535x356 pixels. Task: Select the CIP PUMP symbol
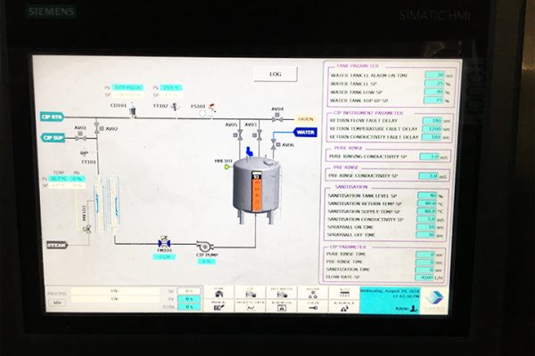tap(203, 246)
